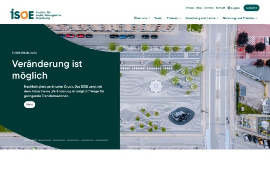
Task: Click the FOKUSTHEMA 2026 label
Action: point(24,53)
